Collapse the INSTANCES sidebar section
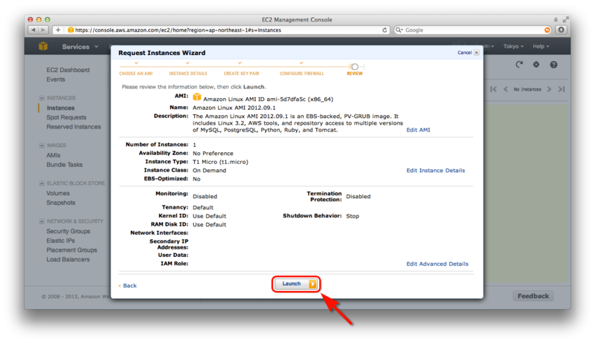The image size is (595, 343). (42, 98)
